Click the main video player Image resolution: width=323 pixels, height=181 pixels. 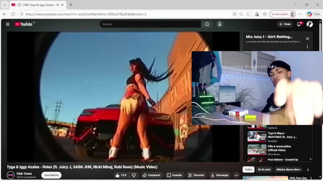pyautogui.click(x=123, y=97)
